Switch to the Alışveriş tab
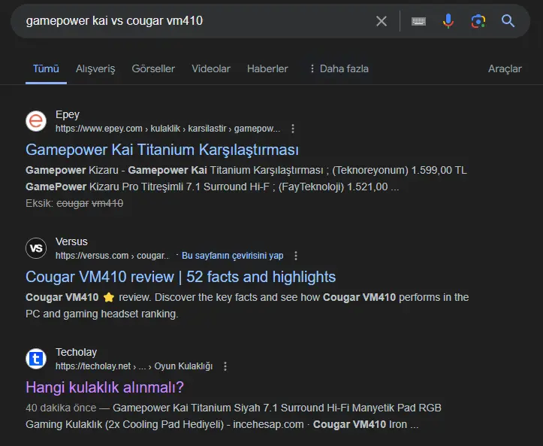This screenshot has height=446, width=543. 95,68
